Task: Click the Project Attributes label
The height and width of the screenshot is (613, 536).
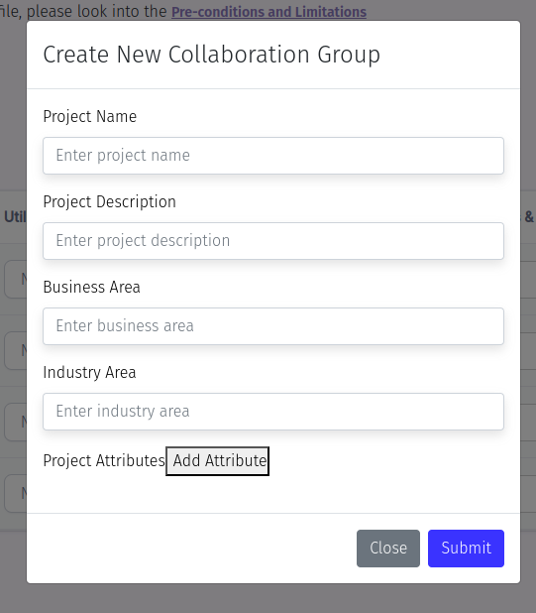Action: pos(104,460)
